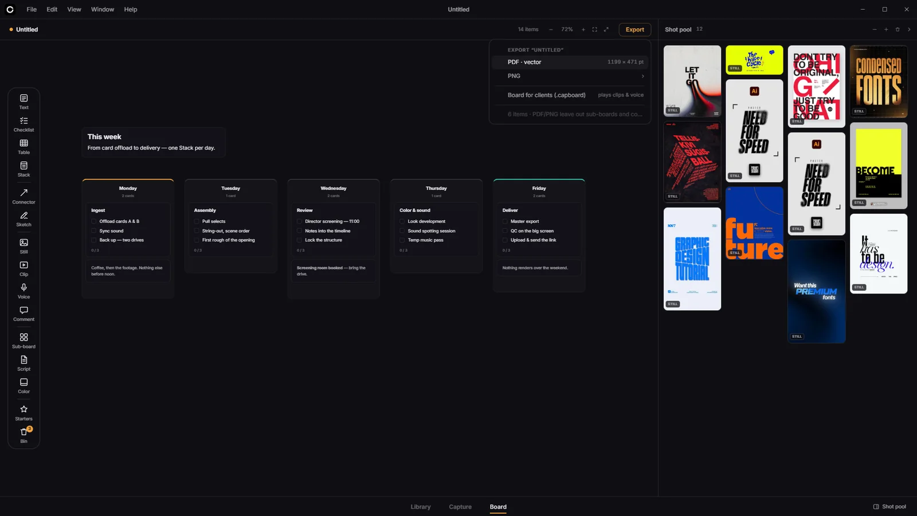This screenshot has width=917, height=516.
Task: Open the 72% zoom level control
Action: [x=567, y=29]
